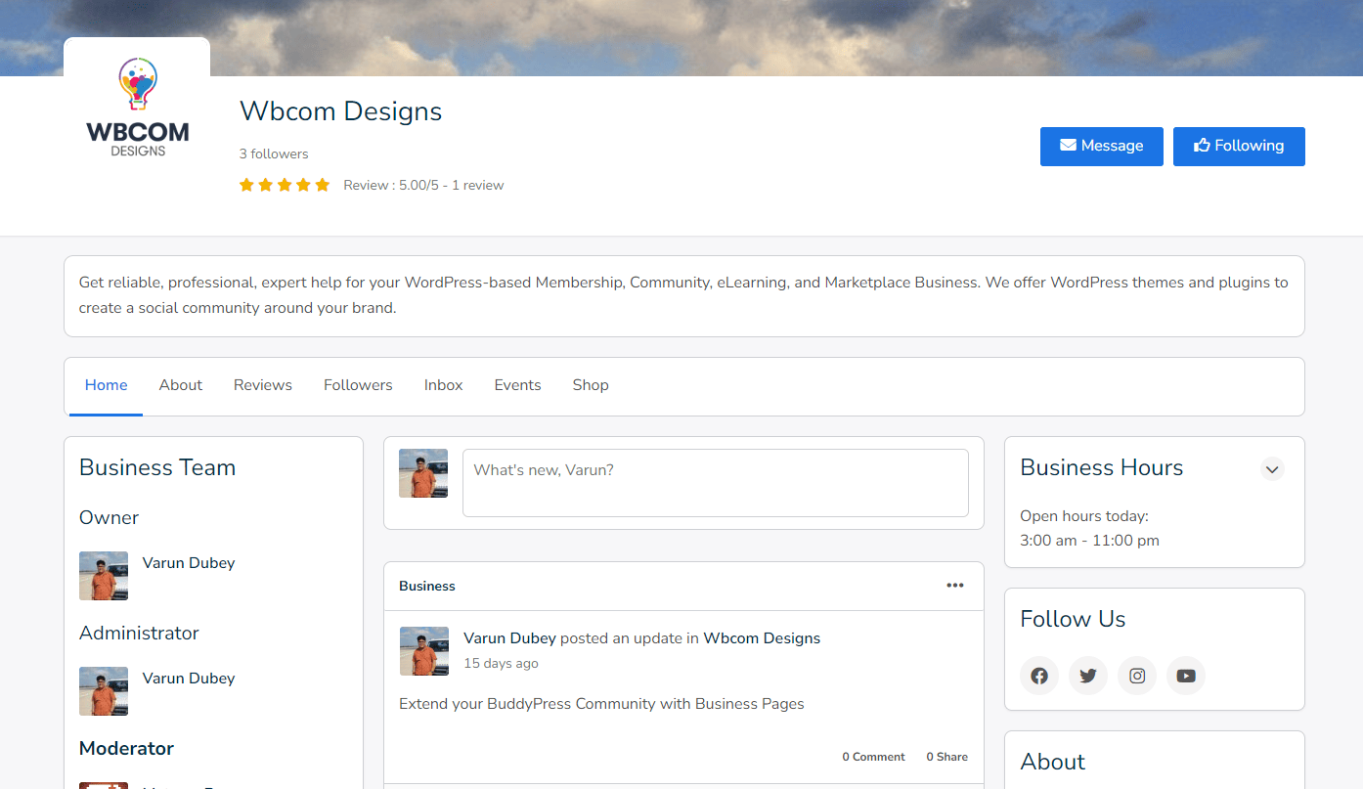
Task: Open the Twitter social icon
Action: point(1088,676)
